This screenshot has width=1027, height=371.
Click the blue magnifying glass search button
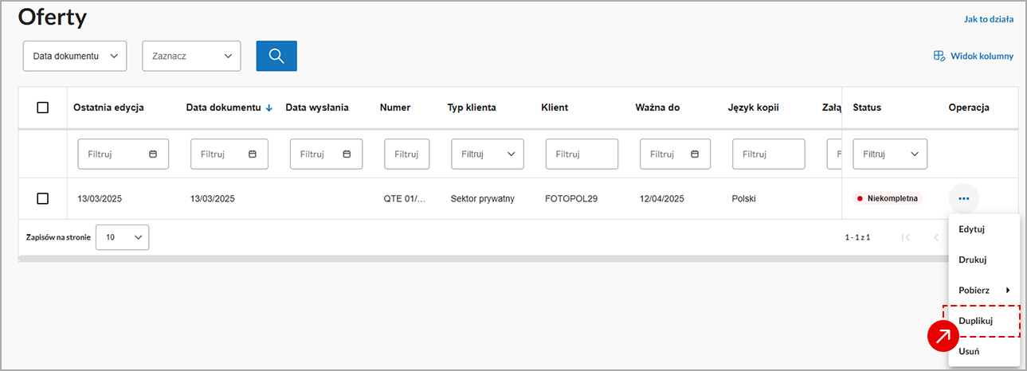click(x=276, y=56)
